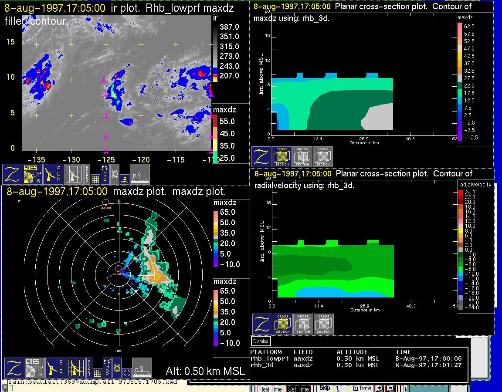502x392 pixels.
Task: Click the radar grid icon in the maxdz plot toolbar
Action: pos(75,368)
